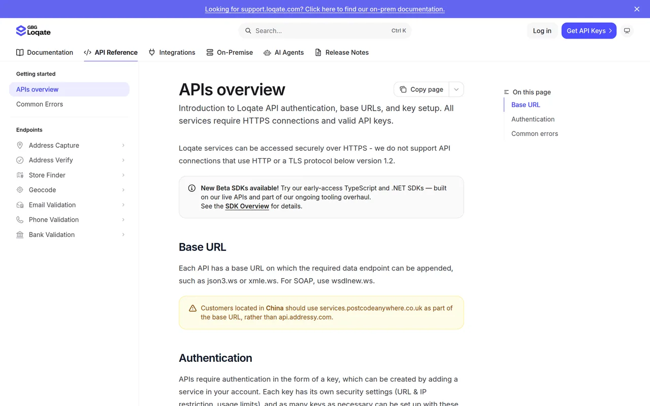Click the Geocode target icon
650x406 pixels.
coord(20,190)
